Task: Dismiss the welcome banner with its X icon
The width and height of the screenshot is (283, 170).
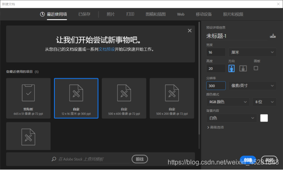Action: (x=189, y=31)
